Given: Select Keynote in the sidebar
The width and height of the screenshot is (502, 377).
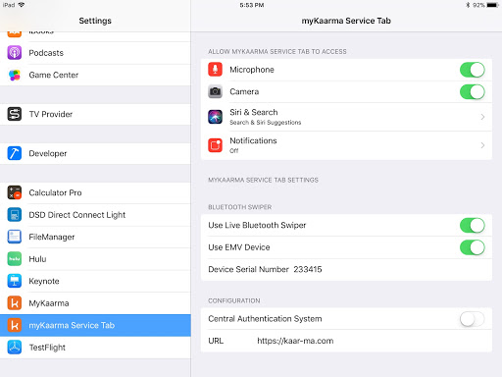Looking at the screenshot, I should [95, 281].
